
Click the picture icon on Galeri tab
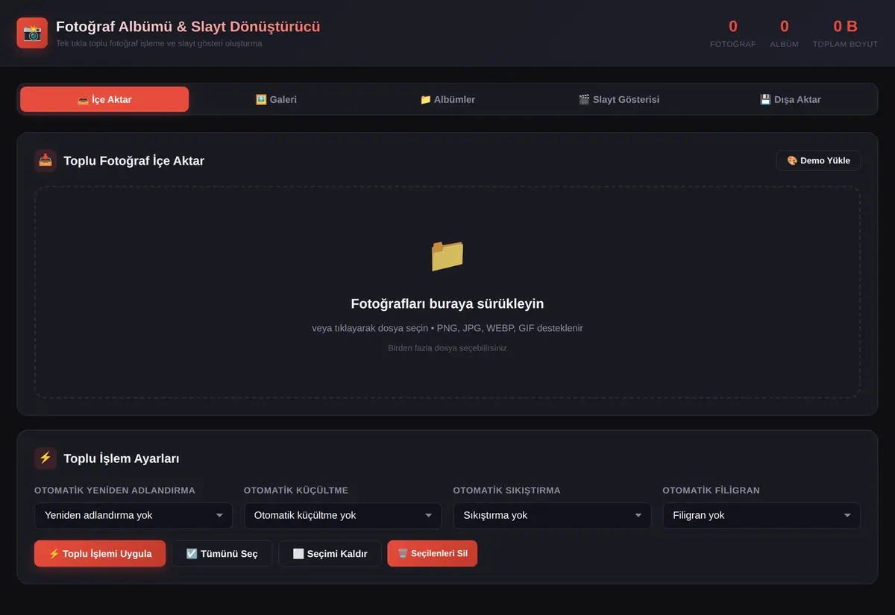pos(261,99)
